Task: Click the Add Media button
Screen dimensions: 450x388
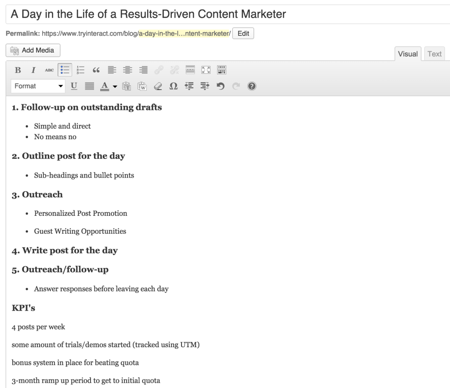Action: [x=33, y=50]
